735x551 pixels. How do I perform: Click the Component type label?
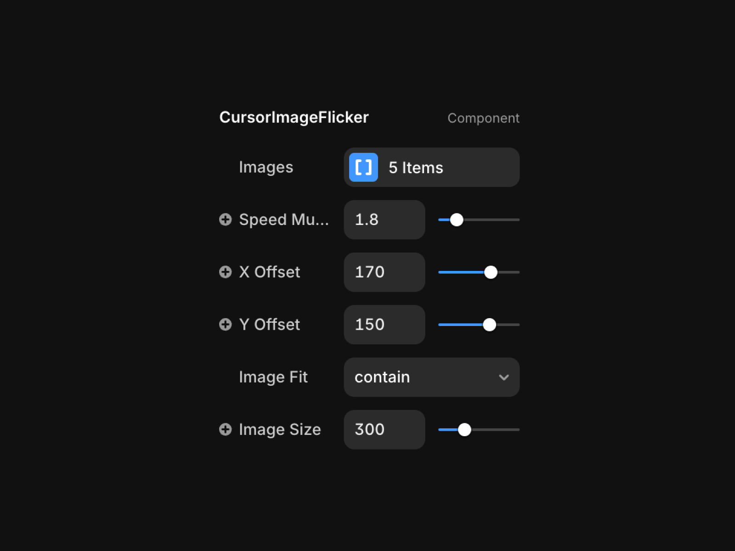point(483,118)
